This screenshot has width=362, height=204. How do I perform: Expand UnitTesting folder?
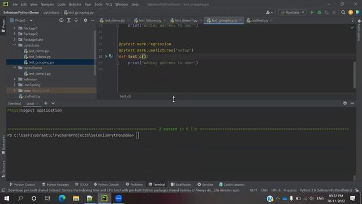click(15, 85)
